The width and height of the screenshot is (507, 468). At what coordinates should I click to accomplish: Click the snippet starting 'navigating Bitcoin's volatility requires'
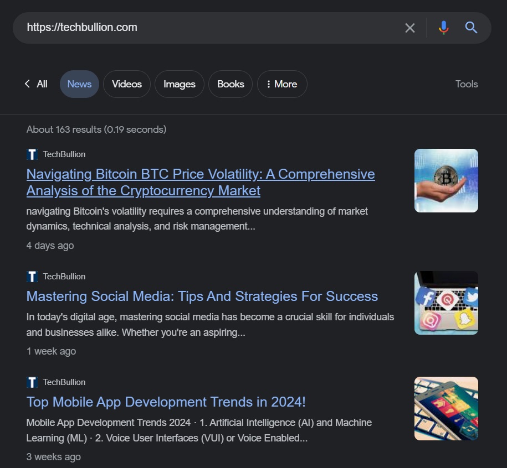(197, 219)
